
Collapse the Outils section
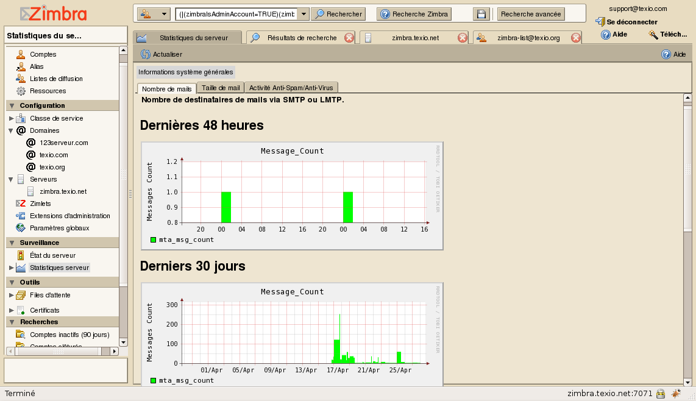[12, 282]
